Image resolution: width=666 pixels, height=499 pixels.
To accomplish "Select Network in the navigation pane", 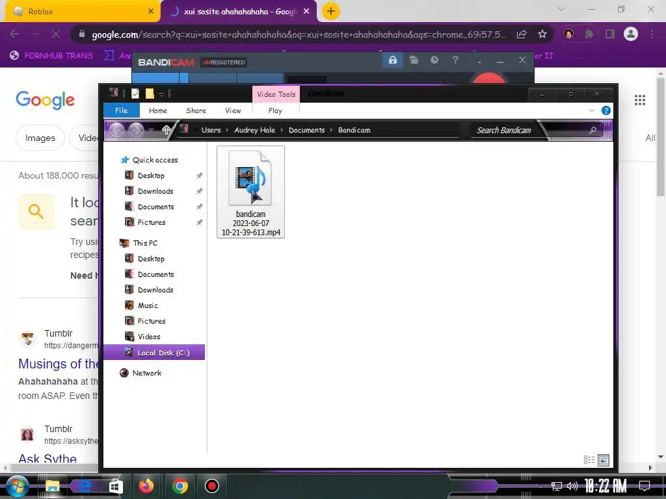I will 140,373.
